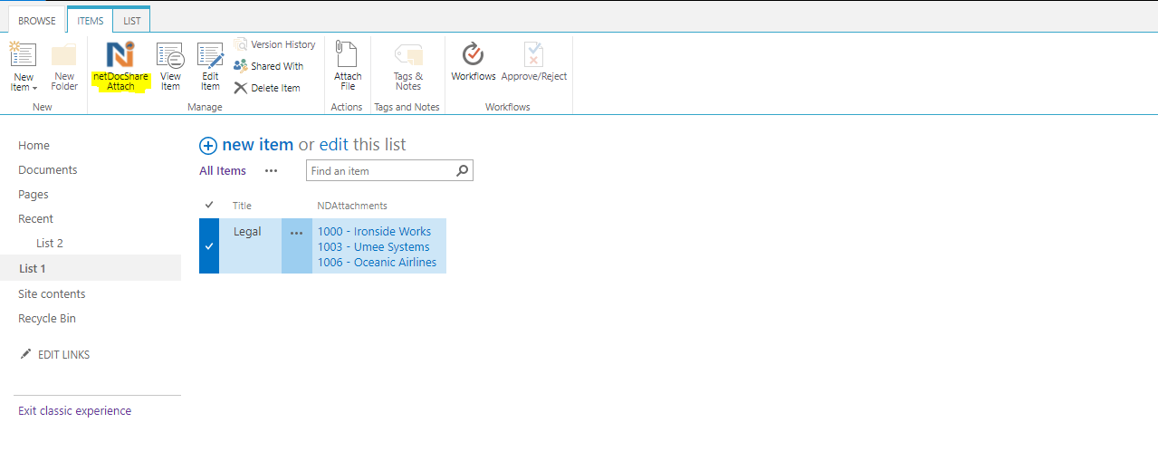Open the Recycle Bin link
Image resolution: width=1158 pixels, height=461 pixels.
pos(47,319)
